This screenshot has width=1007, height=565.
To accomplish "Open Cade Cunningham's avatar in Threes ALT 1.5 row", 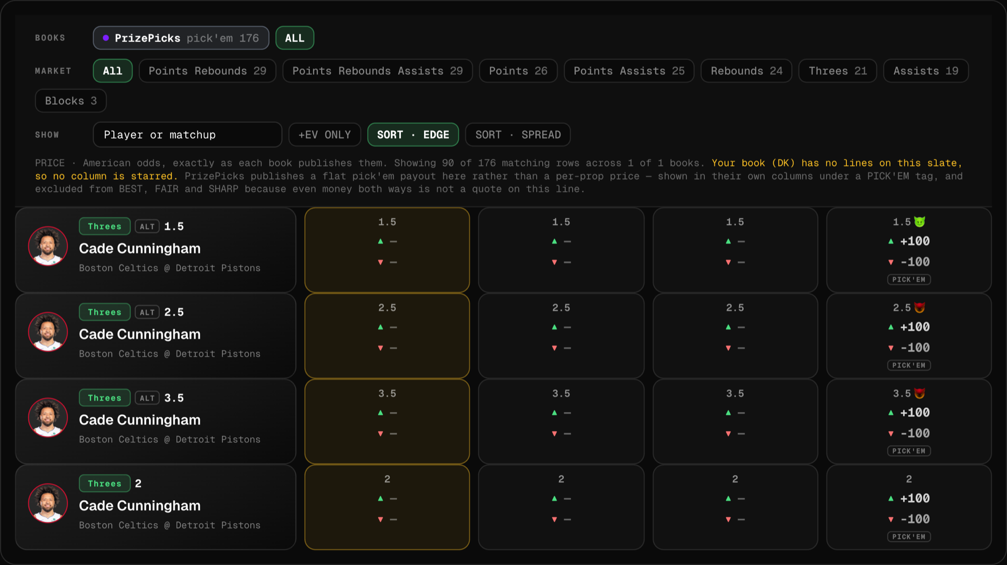I will 48,246.
